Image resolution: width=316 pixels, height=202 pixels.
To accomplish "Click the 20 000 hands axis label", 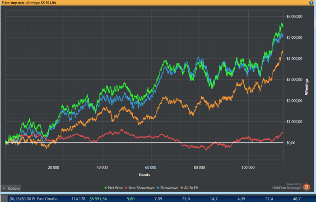I will pos(54,167).
